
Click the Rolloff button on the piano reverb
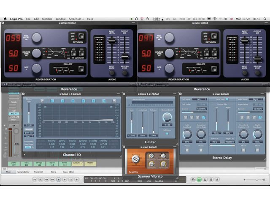coord(214,69)
